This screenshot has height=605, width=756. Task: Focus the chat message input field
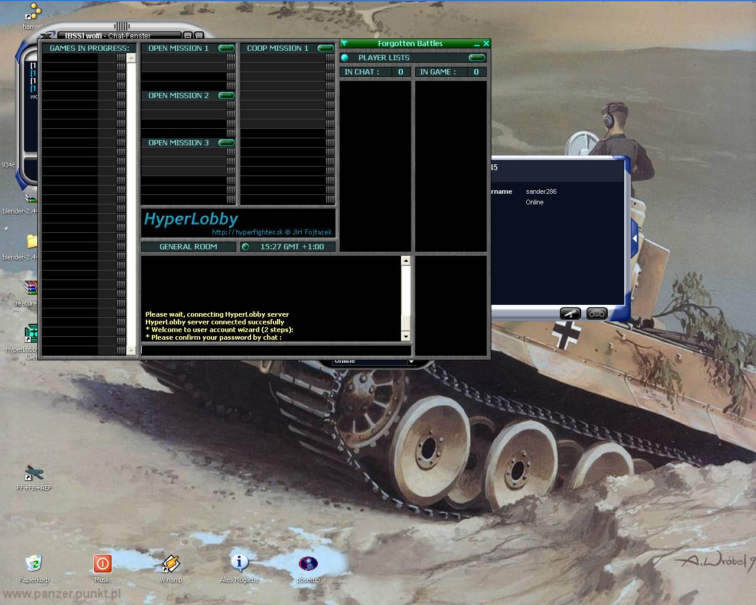[276, 350]
